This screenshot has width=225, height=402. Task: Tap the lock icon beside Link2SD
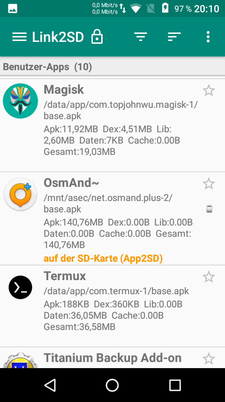point(97,37)
